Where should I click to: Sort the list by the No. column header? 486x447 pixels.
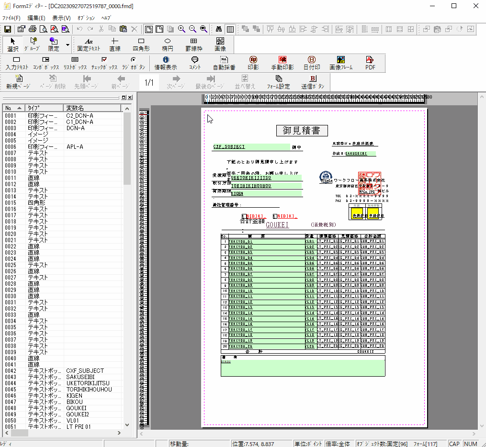pyautogui.click(x=13, y=108)
